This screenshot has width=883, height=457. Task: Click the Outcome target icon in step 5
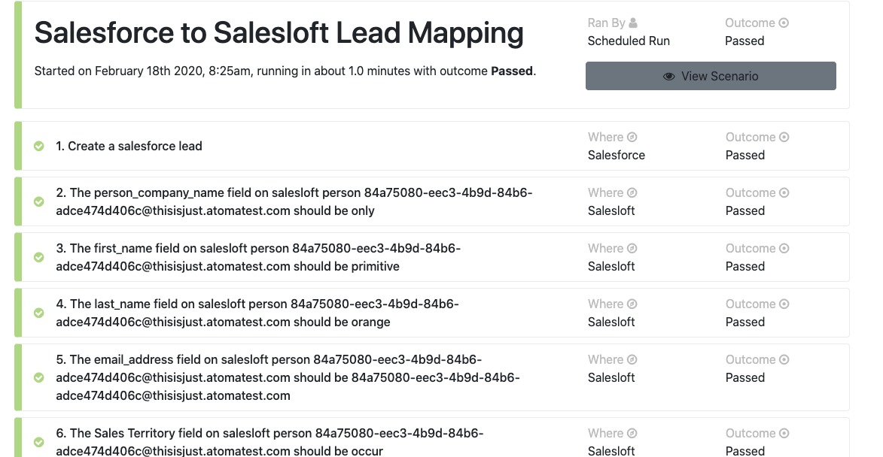[x=784, y=360]
